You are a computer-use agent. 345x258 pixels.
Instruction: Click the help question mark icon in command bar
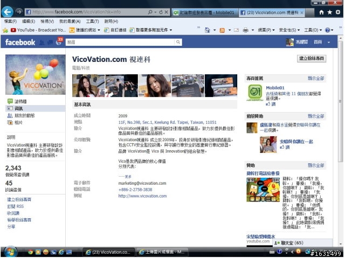328,30
